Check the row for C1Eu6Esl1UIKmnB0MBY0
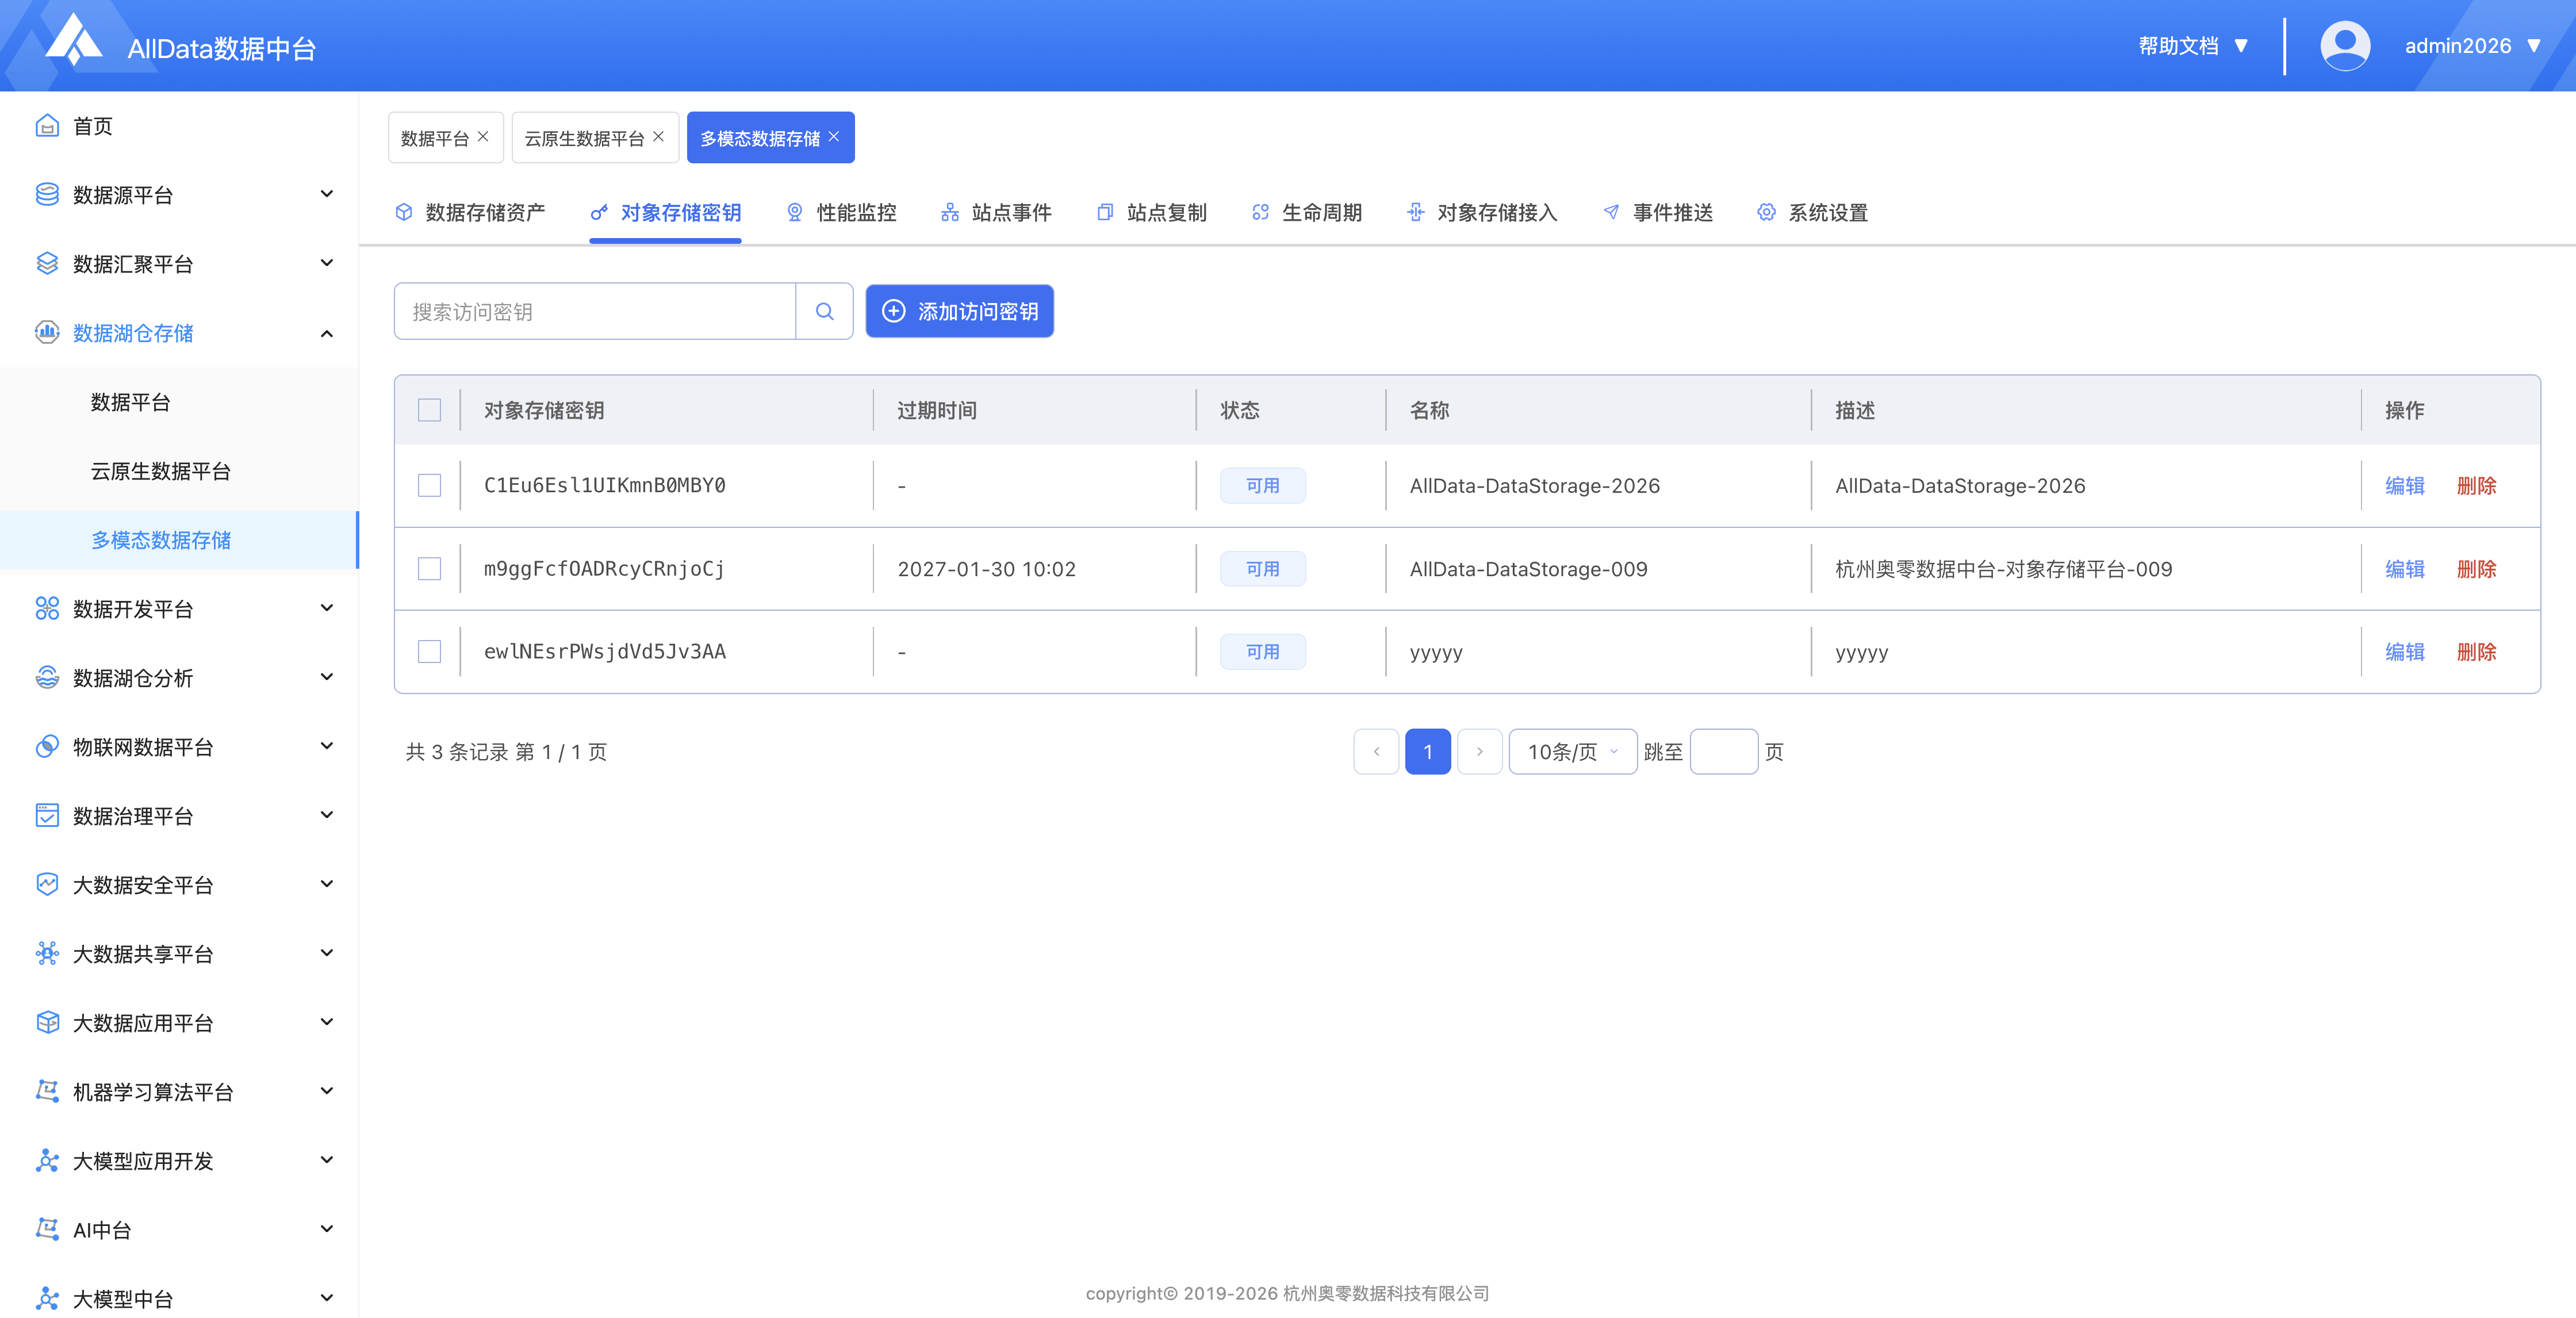This screenshot has width=2576, height=1318. [x=429, y=485]
